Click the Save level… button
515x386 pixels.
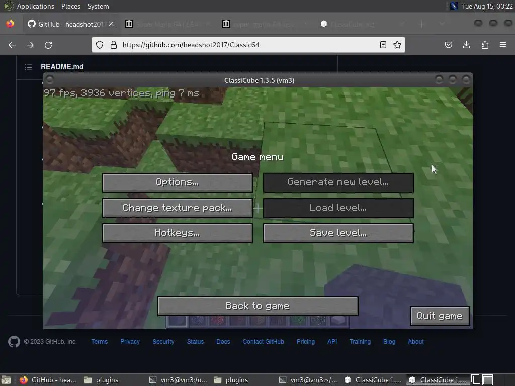338,233
